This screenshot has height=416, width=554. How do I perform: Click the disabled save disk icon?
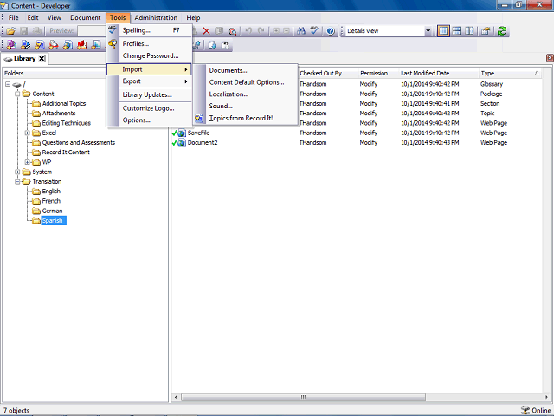[23, 31]
